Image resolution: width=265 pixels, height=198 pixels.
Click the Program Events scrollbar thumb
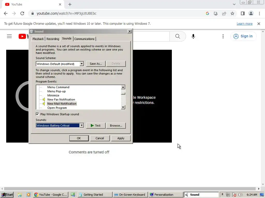[x=123, y=93]
